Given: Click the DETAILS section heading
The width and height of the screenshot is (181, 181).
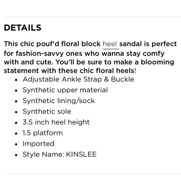Looking at the screenshot, I should pos(22,28).
